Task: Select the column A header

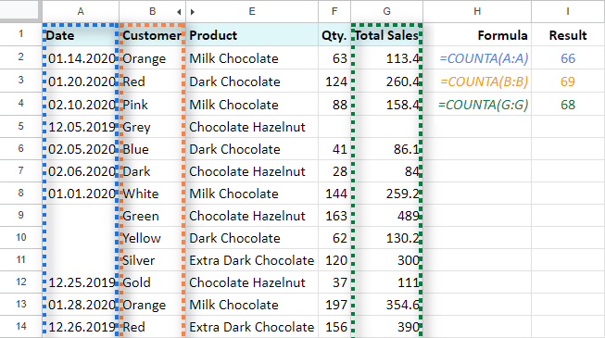Action: pyautogui.click(x=81, y=11)
